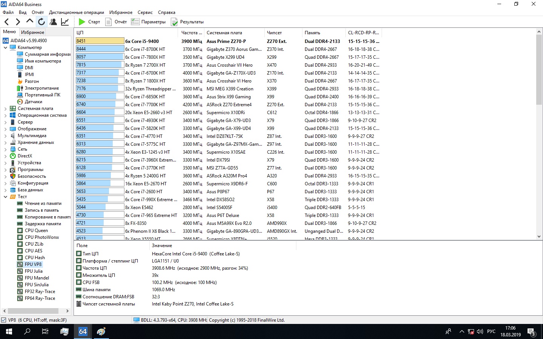This screenshot has height=339, width=543.
Task: Collapse the Тест tree node
Action: pos(5,197)
